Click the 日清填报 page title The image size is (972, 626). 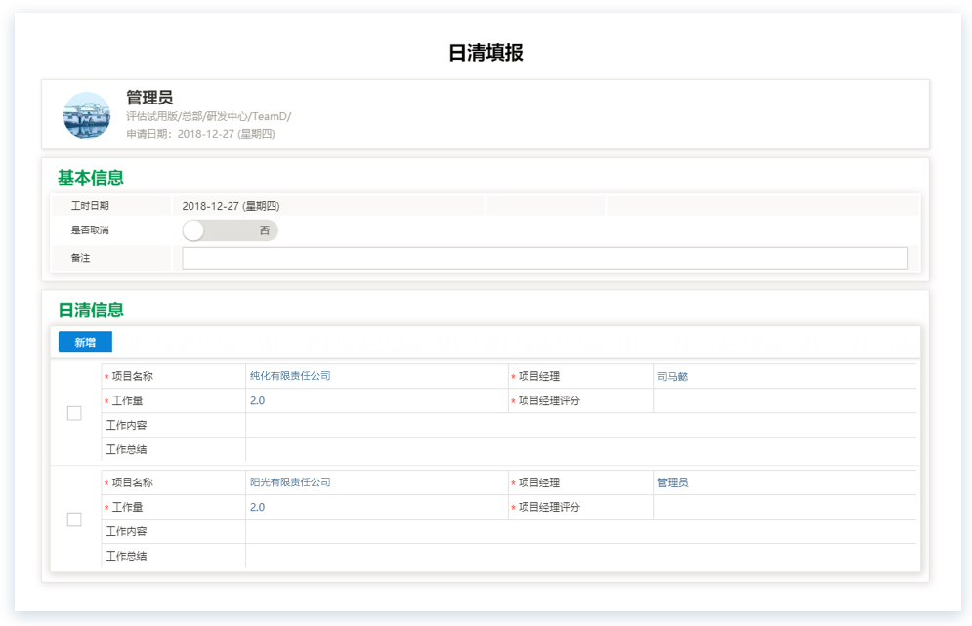(486, 53)
